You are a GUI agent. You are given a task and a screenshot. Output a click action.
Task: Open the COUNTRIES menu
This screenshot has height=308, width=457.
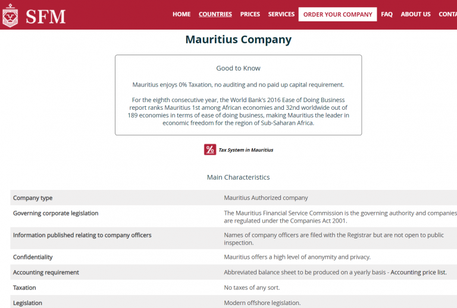click(215, 14)
